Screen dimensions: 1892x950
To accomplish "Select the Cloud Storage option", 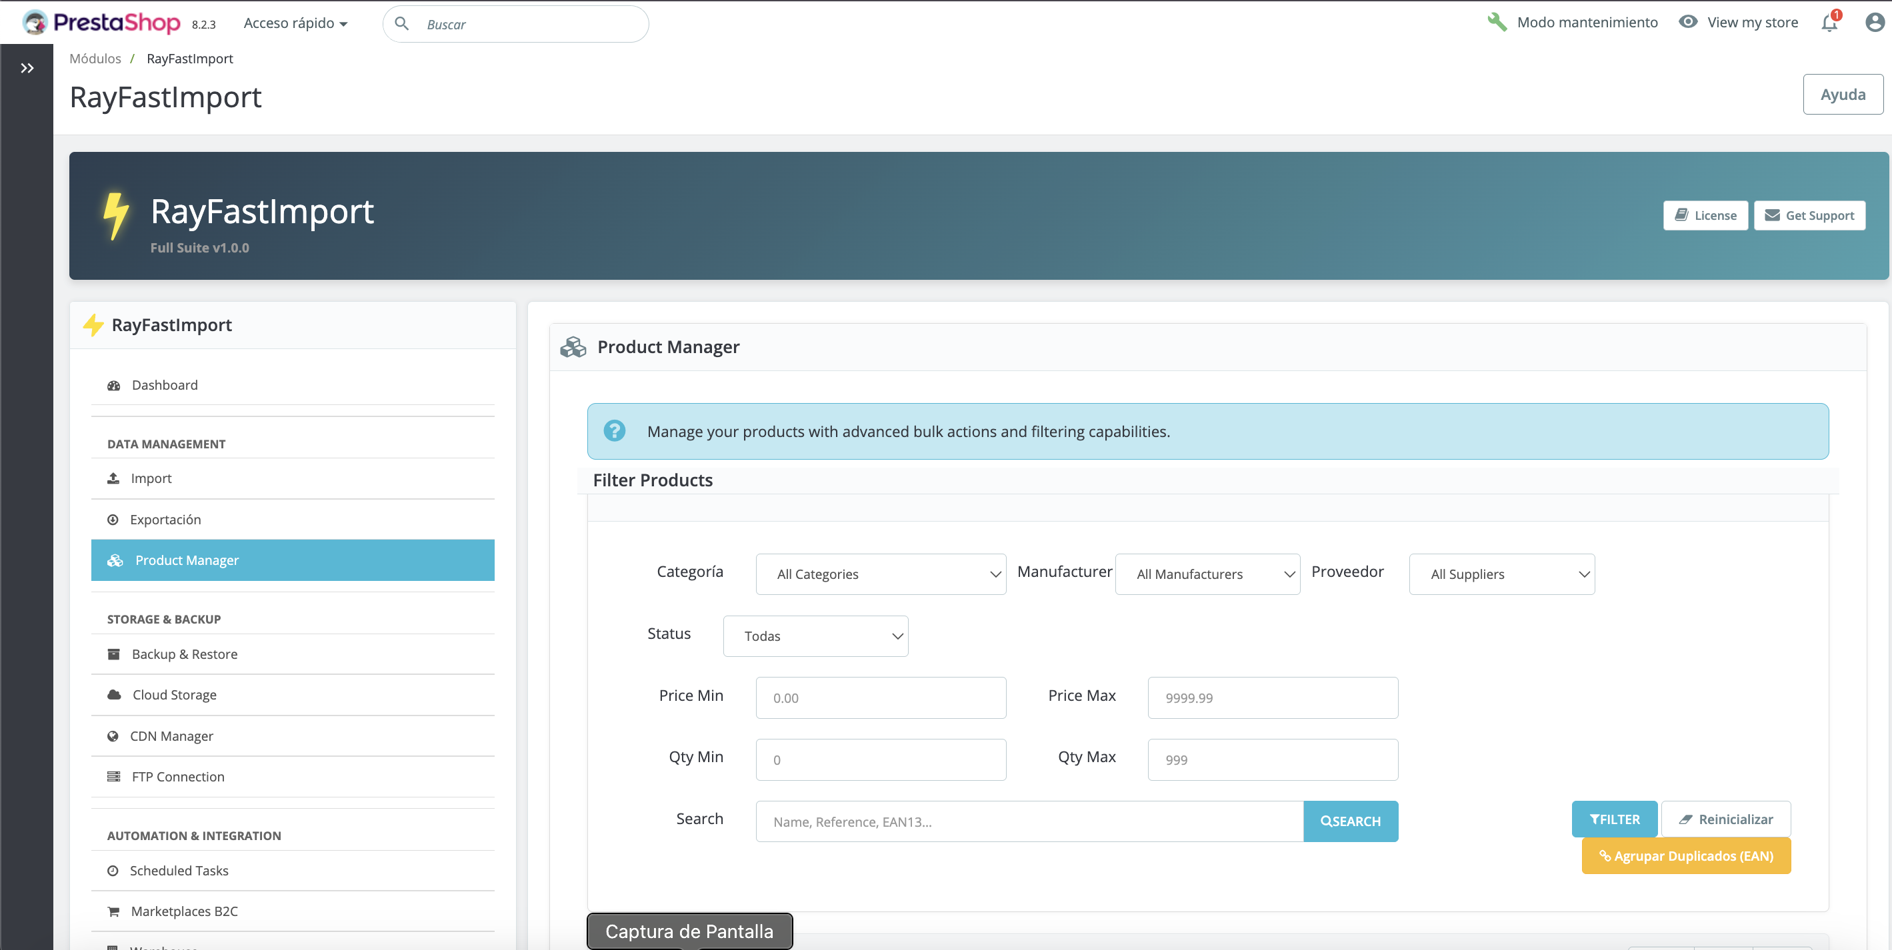I will tap(173, 694).
